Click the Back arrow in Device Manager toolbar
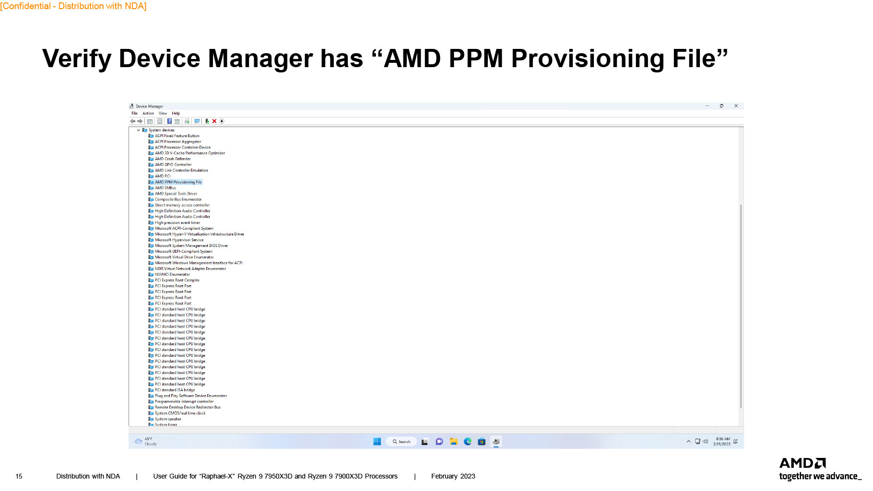This screenshot has width=873, height=491. 132,121
